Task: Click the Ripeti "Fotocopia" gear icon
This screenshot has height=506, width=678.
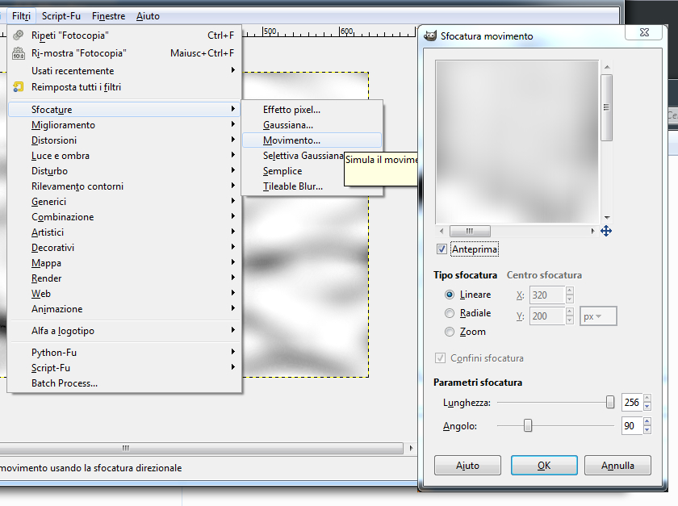Action: pyautogui.click(x=18, y=35)
